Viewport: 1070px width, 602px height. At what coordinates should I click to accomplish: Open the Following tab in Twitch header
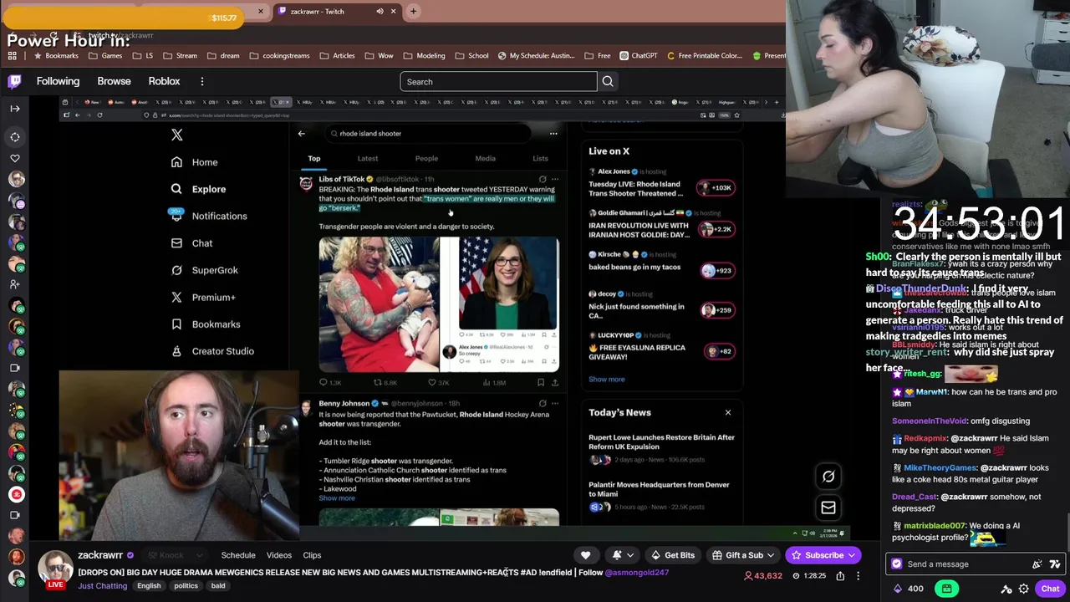click(58, 81)
